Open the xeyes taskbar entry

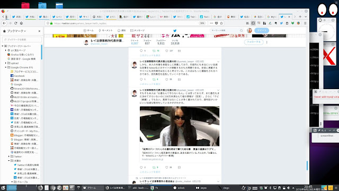[201, 188]
